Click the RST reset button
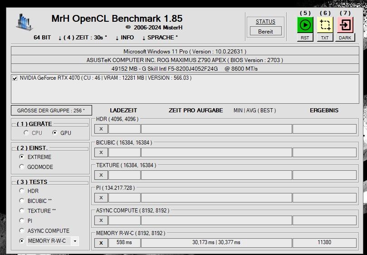The height and width of the screenshot is (255, 367). tap(305, 38)
